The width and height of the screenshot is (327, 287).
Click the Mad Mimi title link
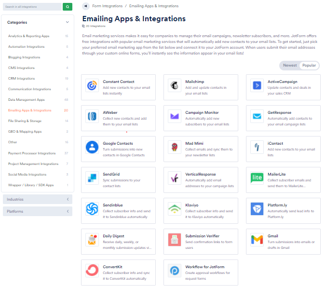pyautogui.click(x=194, y=144)
